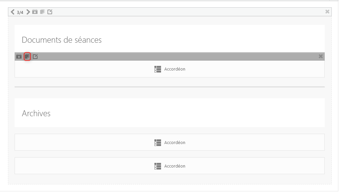
Task: Click the list icon of first Archives Accordéon
Action: 158,143
